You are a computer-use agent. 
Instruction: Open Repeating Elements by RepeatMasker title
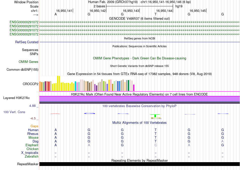click(139, 160)
